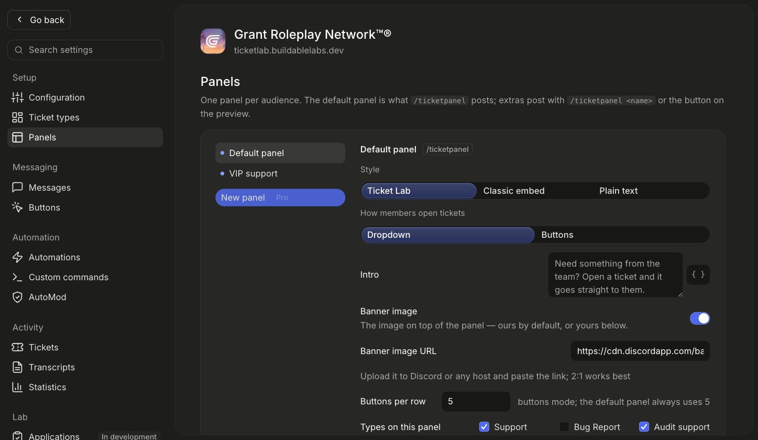This screenshot has height=440, width=758.
Task: Choose Buttons for opening tickets
Action: coord(622,235)
